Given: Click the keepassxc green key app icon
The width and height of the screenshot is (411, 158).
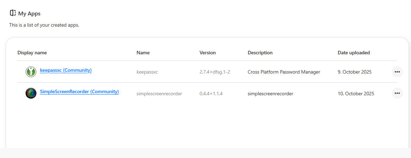Looking at the screenshot, I should (x=31, y=72).
